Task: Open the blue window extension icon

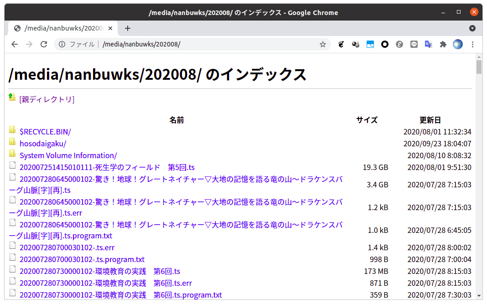Action: [x=370, y=44]
